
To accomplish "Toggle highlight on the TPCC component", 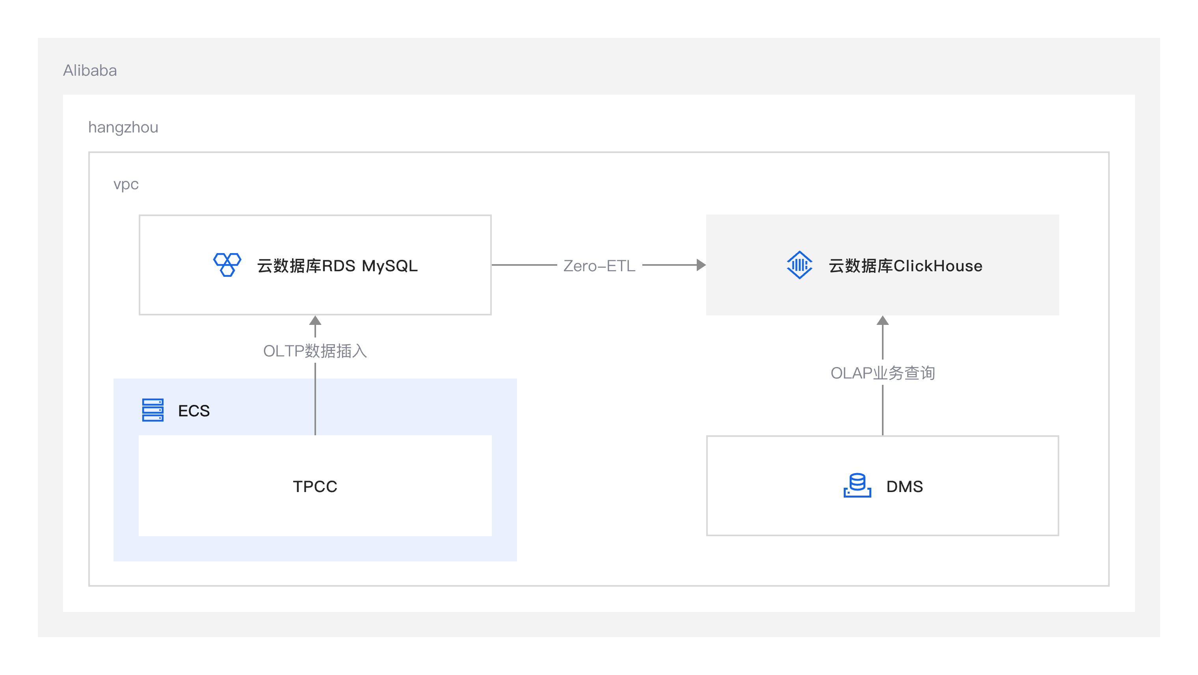I will coord(315,487).
